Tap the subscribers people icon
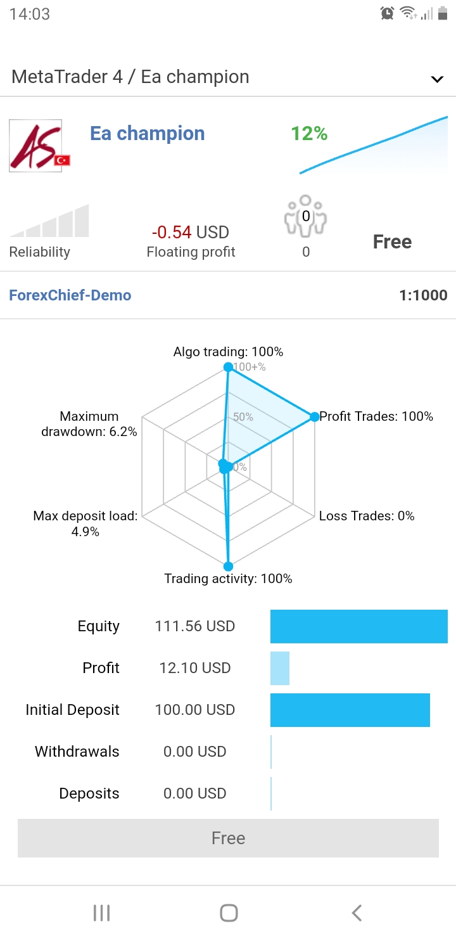 (305, 216)
